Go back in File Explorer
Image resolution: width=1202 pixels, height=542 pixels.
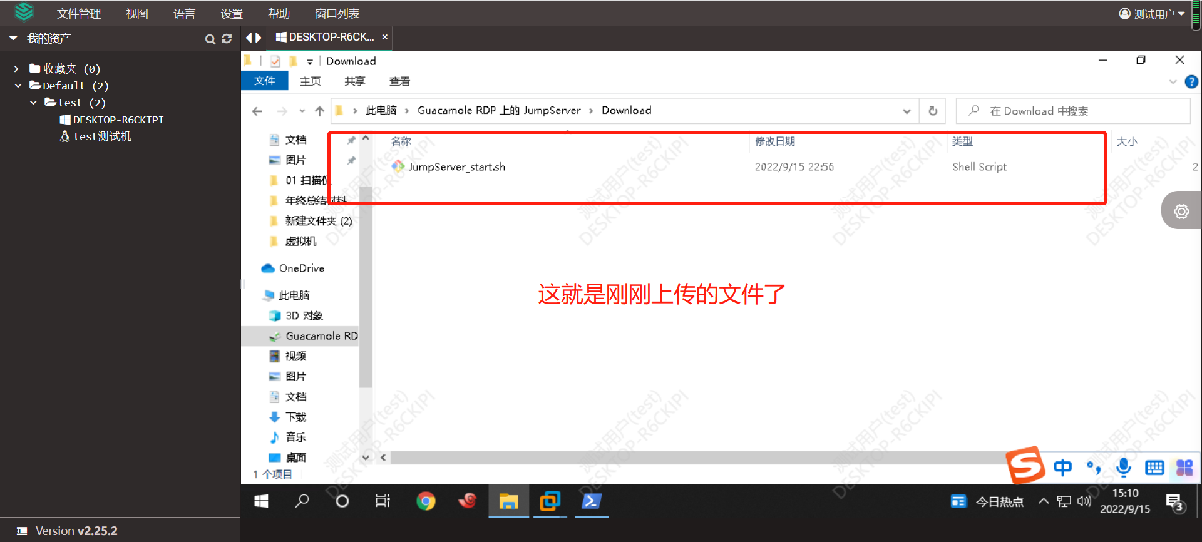click(257, 111)
